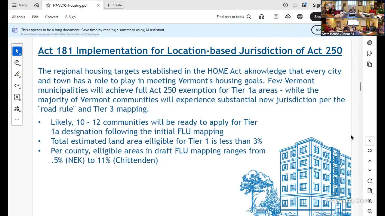Print the PDF document
Screen dimensions: 385x216
[300, 16]
